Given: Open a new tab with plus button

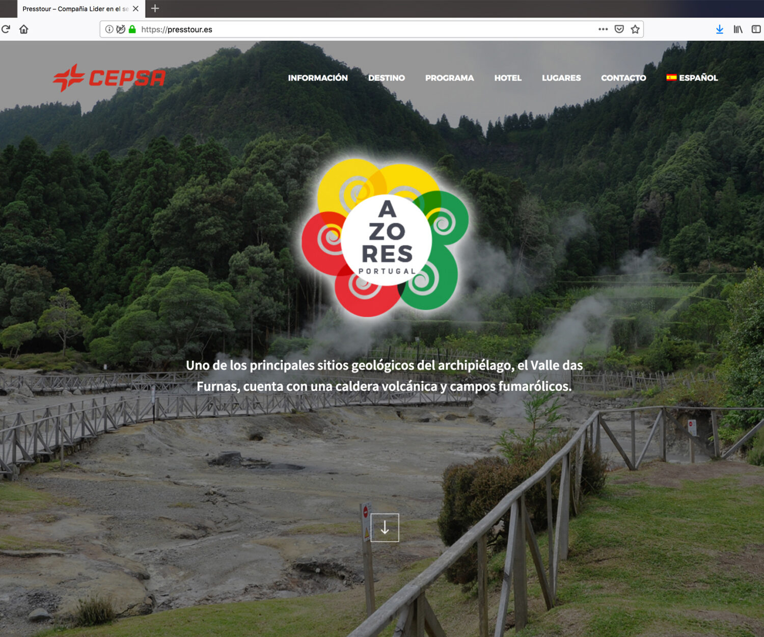Looking at the screenshot, I should pyautogui.click(x=155, y=9).
